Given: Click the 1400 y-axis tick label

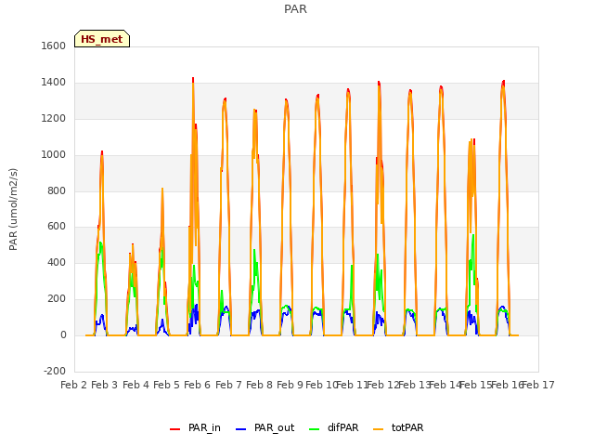Looking at the screenshot, I should [54, 83].
